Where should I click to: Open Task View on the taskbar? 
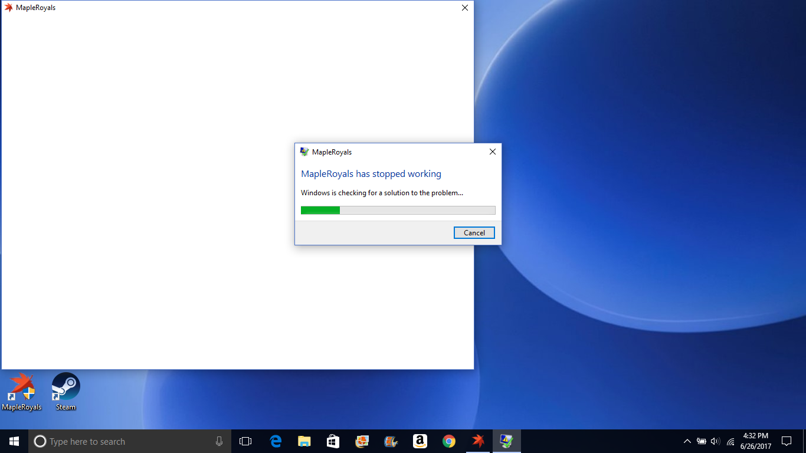coord(245,441)
